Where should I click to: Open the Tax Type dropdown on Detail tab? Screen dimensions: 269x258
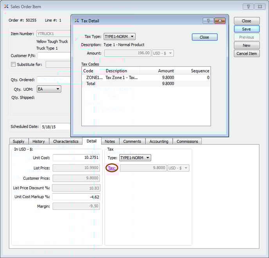tap(135, 158)
